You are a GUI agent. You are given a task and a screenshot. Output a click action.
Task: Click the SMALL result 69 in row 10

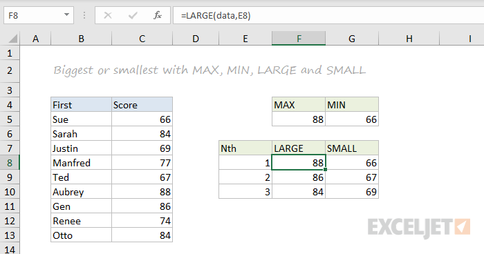[352, 192]
